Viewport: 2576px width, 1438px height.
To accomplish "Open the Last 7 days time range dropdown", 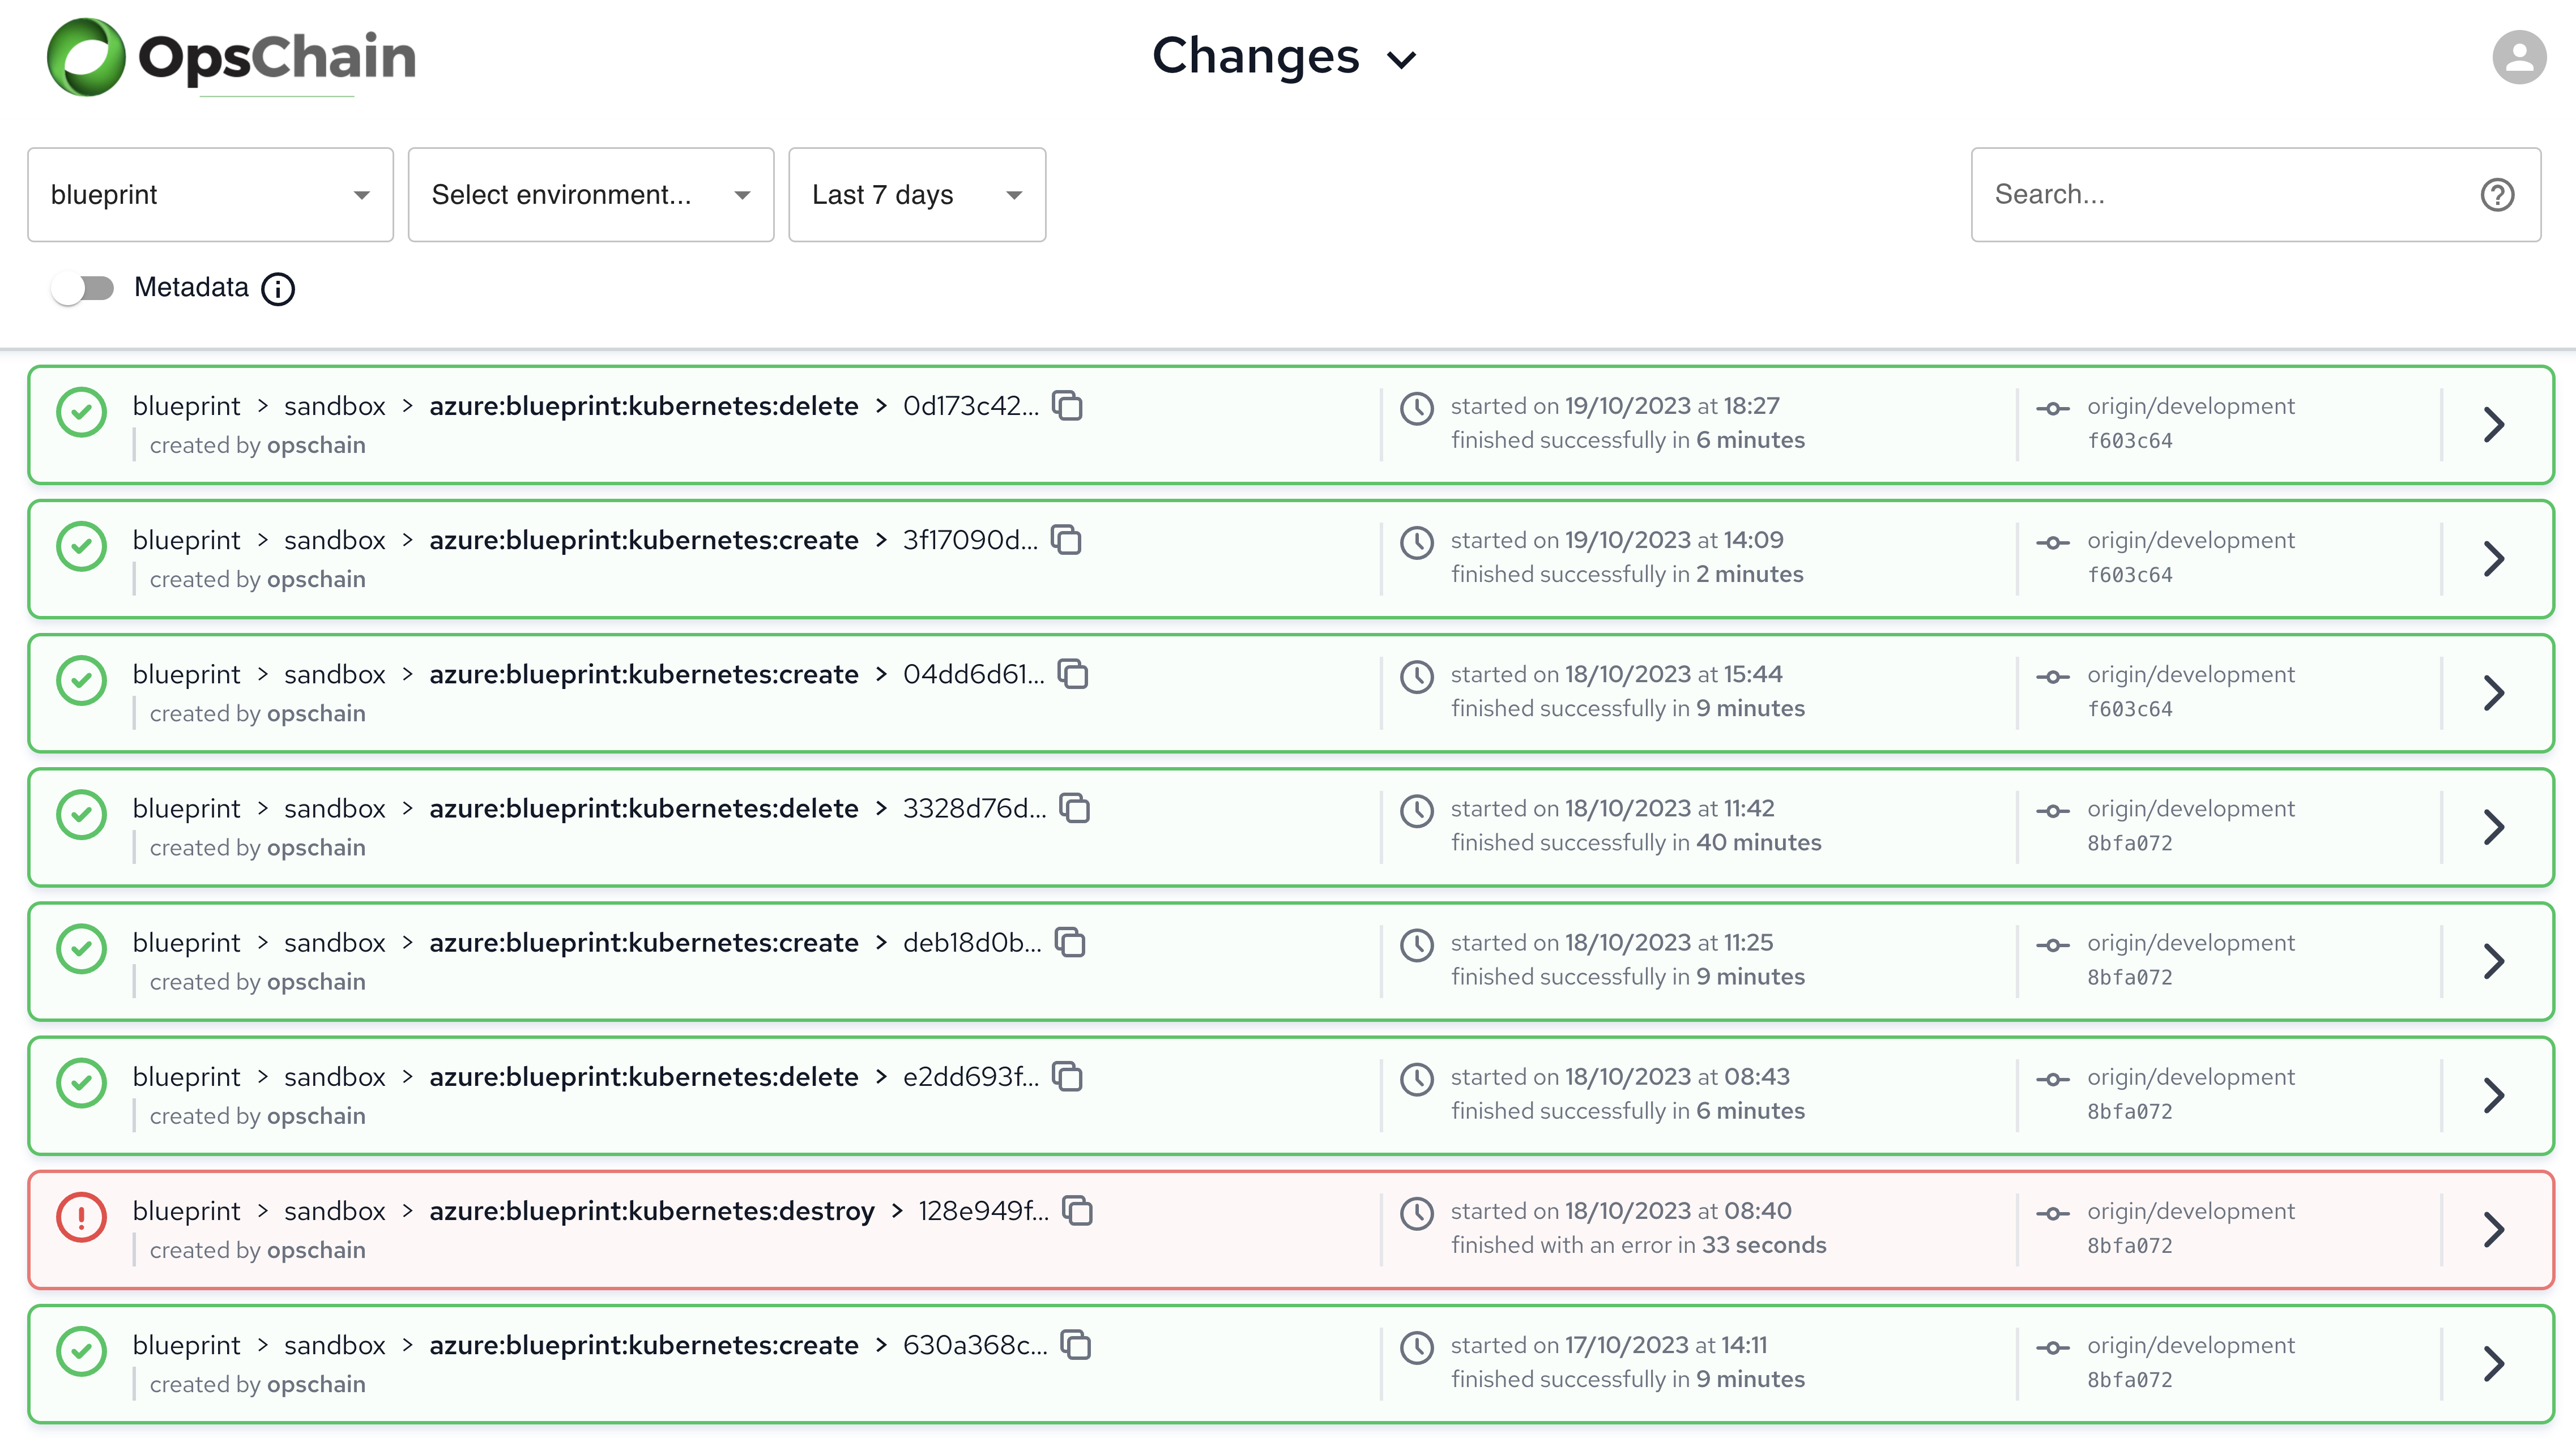I will (917, 195).
